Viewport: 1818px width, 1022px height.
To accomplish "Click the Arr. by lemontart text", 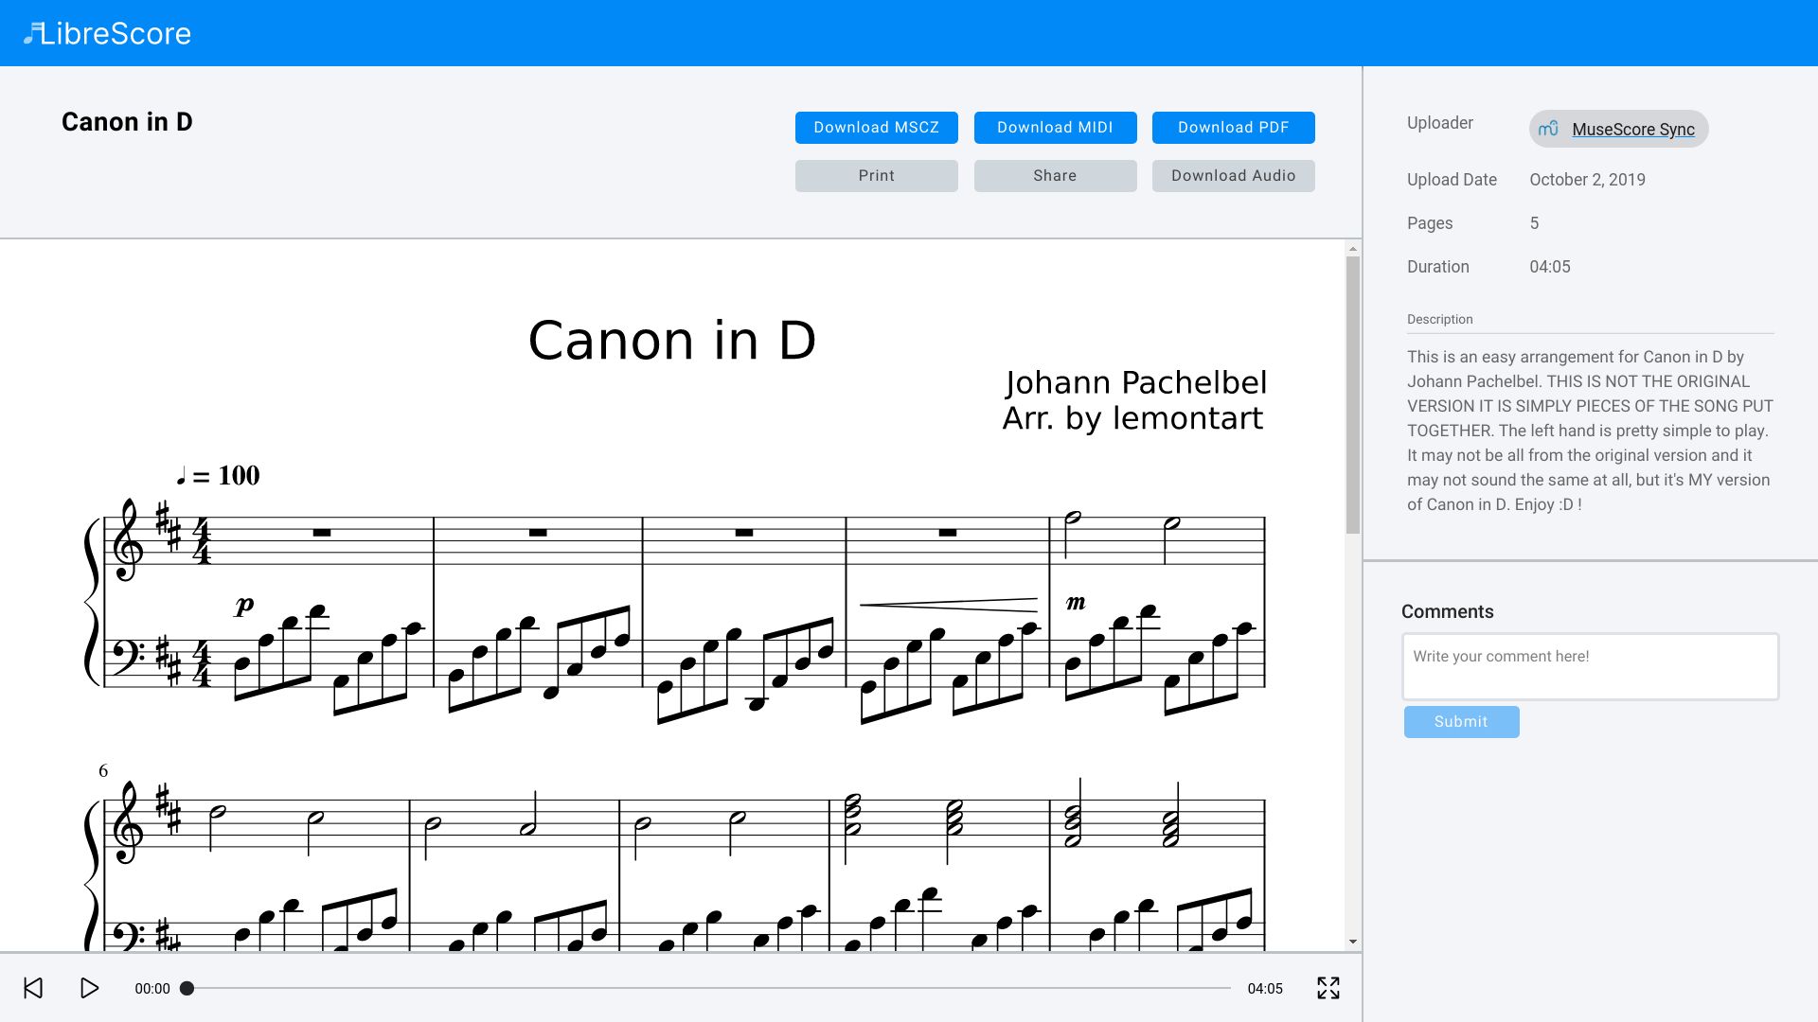I will pyautogui.click(x=1132, y=418).
